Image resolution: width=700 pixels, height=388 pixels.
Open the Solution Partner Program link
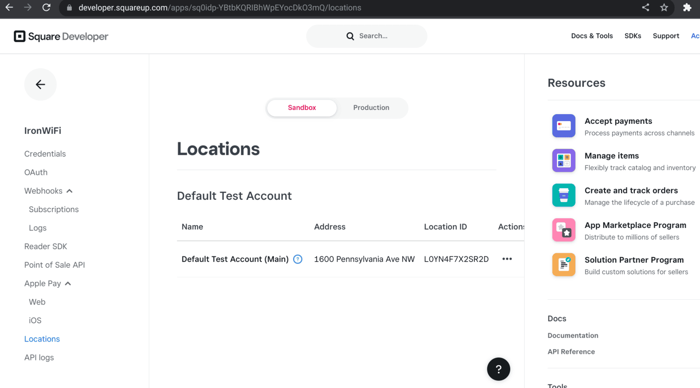634,260
